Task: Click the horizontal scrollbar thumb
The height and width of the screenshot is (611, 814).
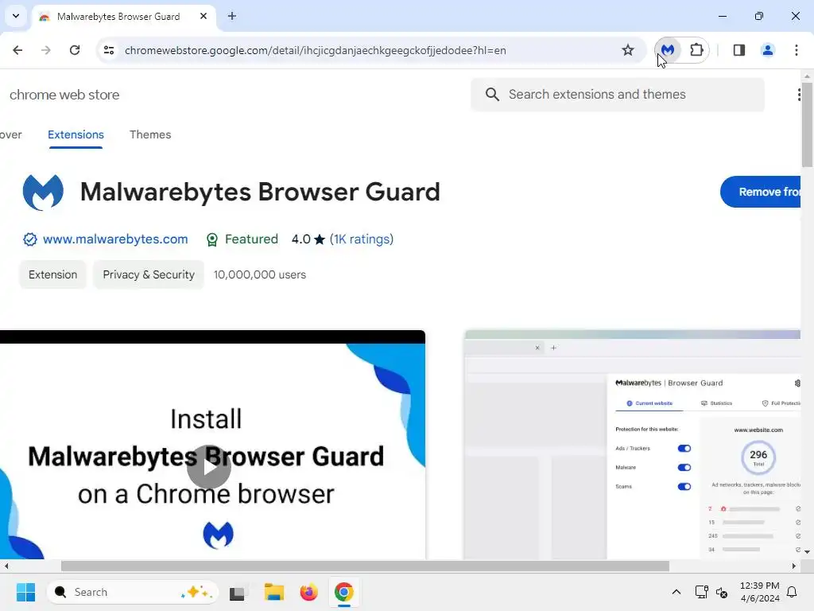Action: pyautogui.click(x=365, y=566)
